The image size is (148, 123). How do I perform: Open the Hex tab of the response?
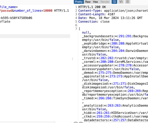tap(96, 2)
